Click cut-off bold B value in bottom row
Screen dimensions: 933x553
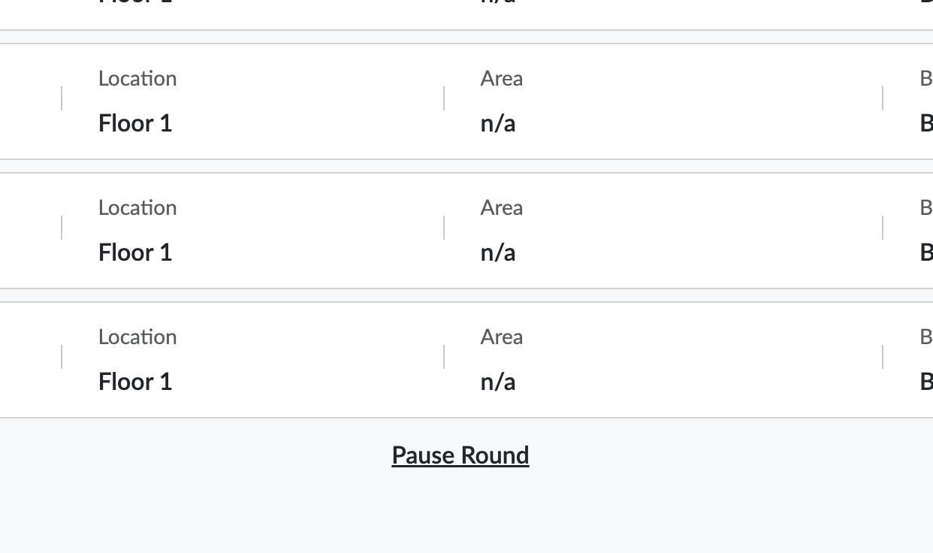pyautogui.click(x=926, y=382)
